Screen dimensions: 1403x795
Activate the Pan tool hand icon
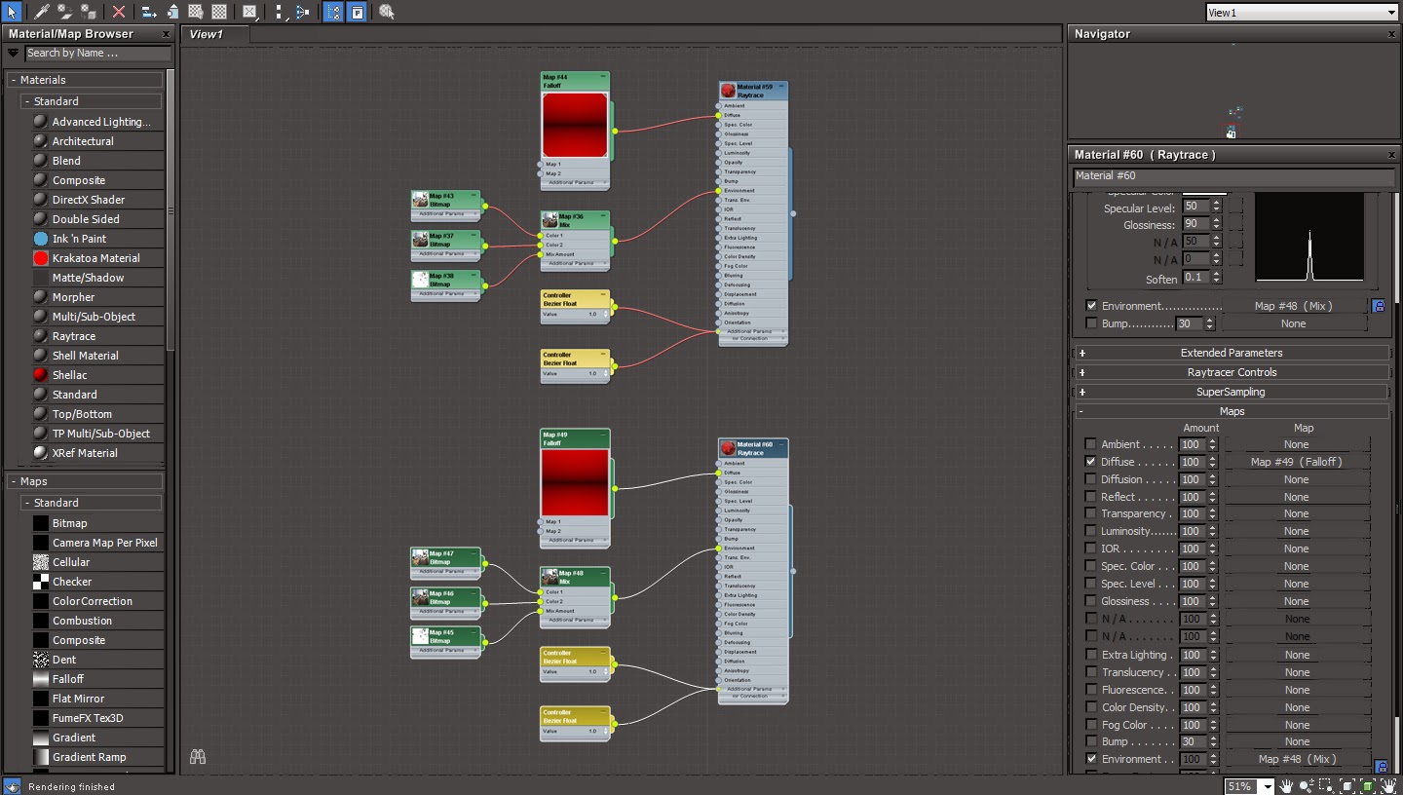[x=1286, y=786]
